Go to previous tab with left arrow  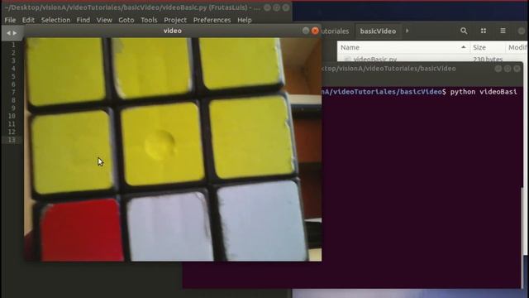(8, 33)
